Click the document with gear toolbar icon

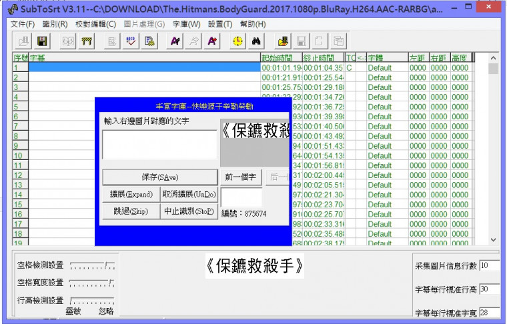click(x=149, y=41)
